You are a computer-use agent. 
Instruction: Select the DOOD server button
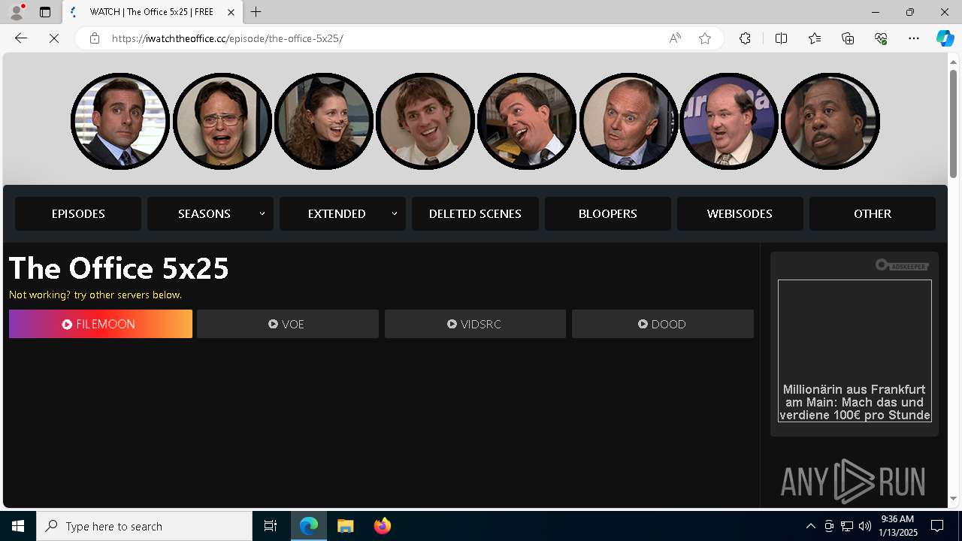click(663, 324)
